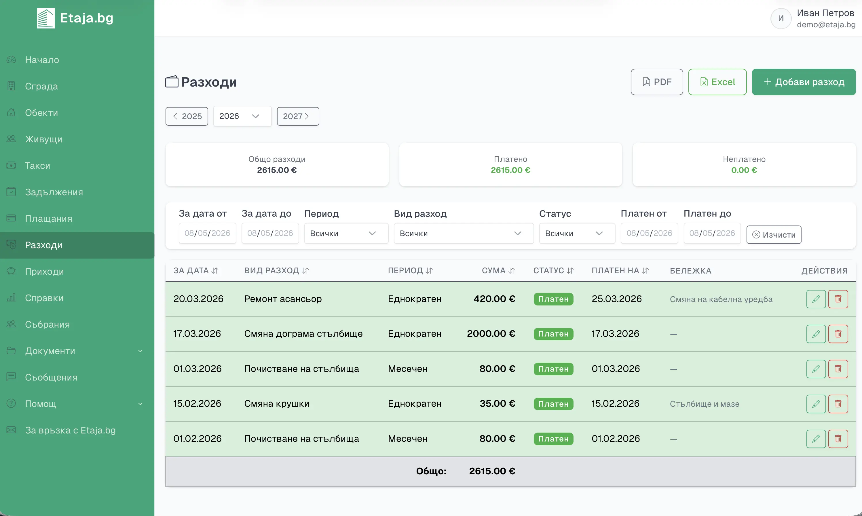Sort by ЗА ДАТА column arrows
This screenshot has width=862, height=516.
point(215,271)
